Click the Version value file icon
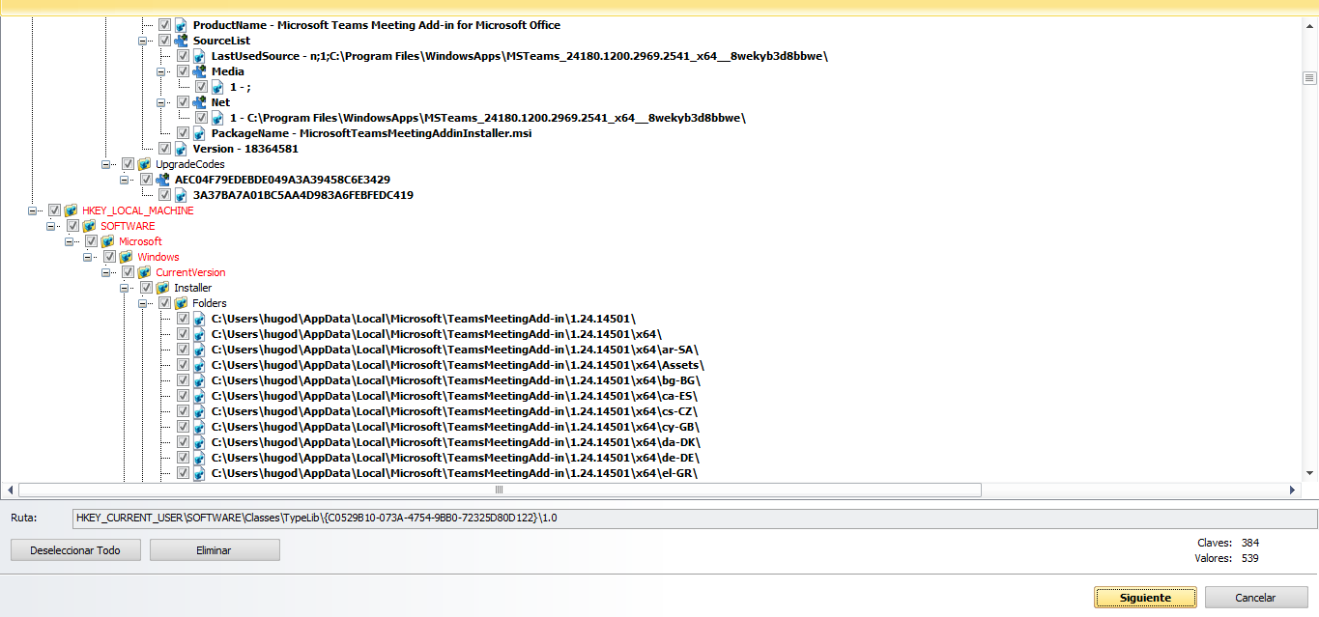This screenshot has width=1319, height=617. point(181,149)
